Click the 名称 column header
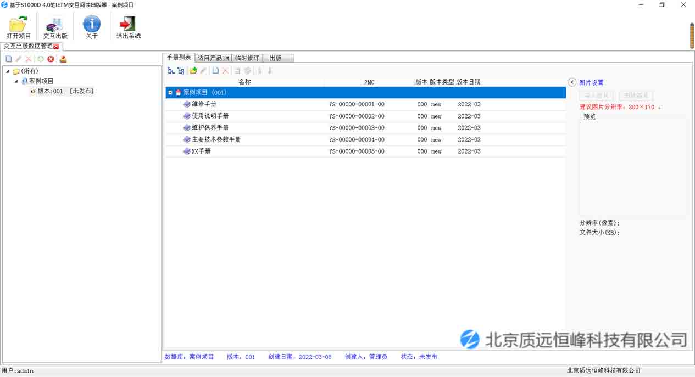The image size is (695, 377). [x=244, y=82]
